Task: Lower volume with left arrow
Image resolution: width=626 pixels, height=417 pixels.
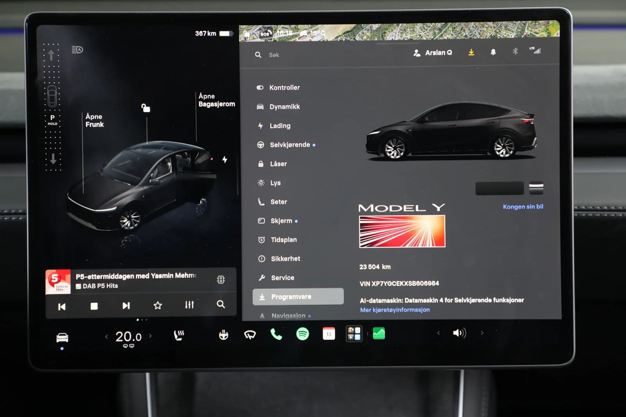Action: [439, 333]
